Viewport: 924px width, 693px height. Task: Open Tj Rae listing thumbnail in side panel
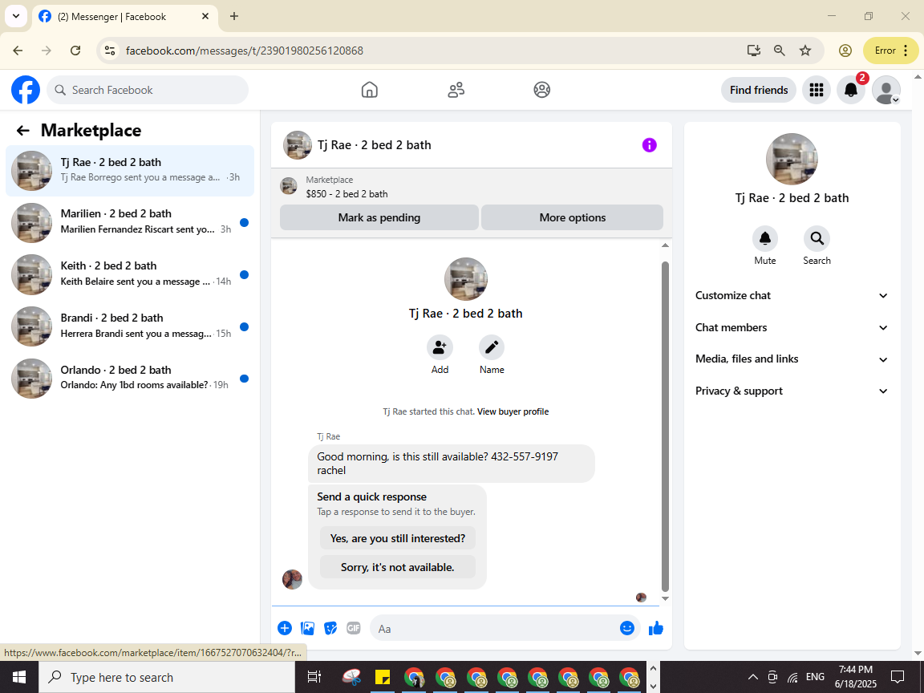pyautogui.click(x=792, y=159)
